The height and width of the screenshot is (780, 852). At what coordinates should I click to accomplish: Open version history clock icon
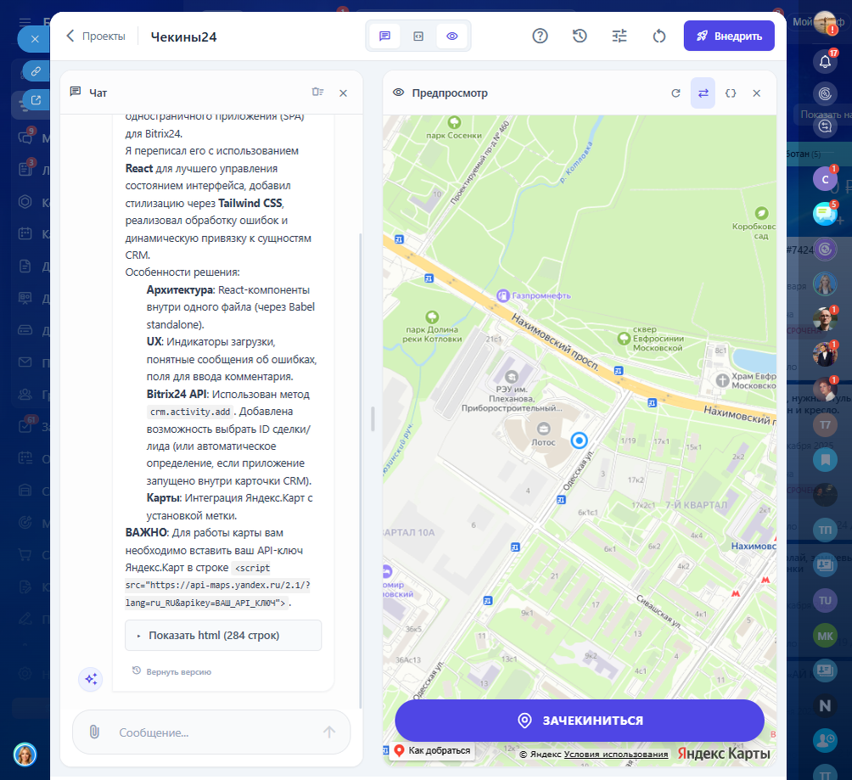(x=580, y=36)
